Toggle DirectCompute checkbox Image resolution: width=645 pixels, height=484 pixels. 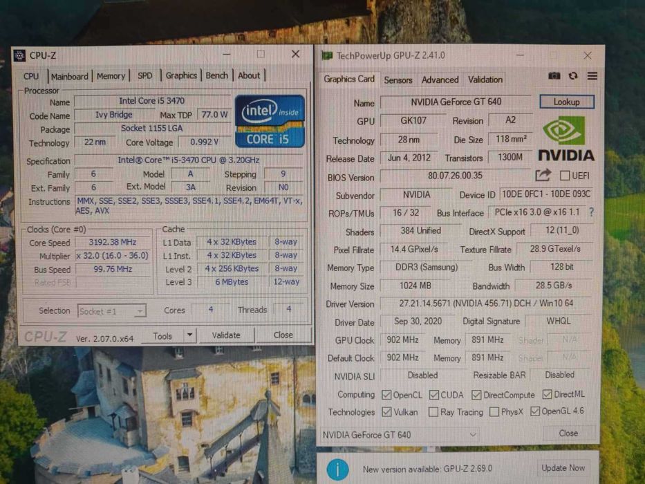tap(476, 395)
